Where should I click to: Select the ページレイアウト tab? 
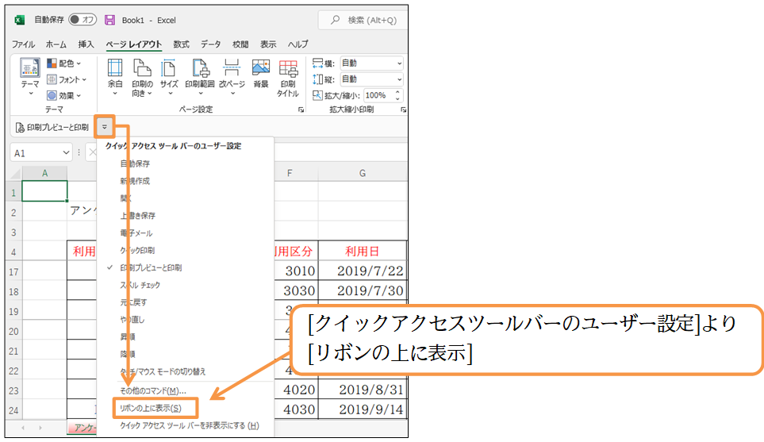point(134,44)
